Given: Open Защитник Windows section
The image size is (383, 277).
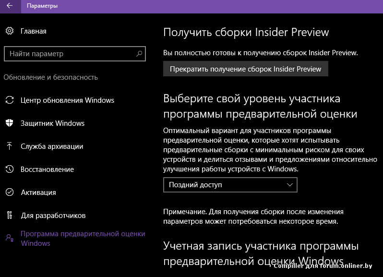Looking at the screenshot, I should (x=52, y=123).
